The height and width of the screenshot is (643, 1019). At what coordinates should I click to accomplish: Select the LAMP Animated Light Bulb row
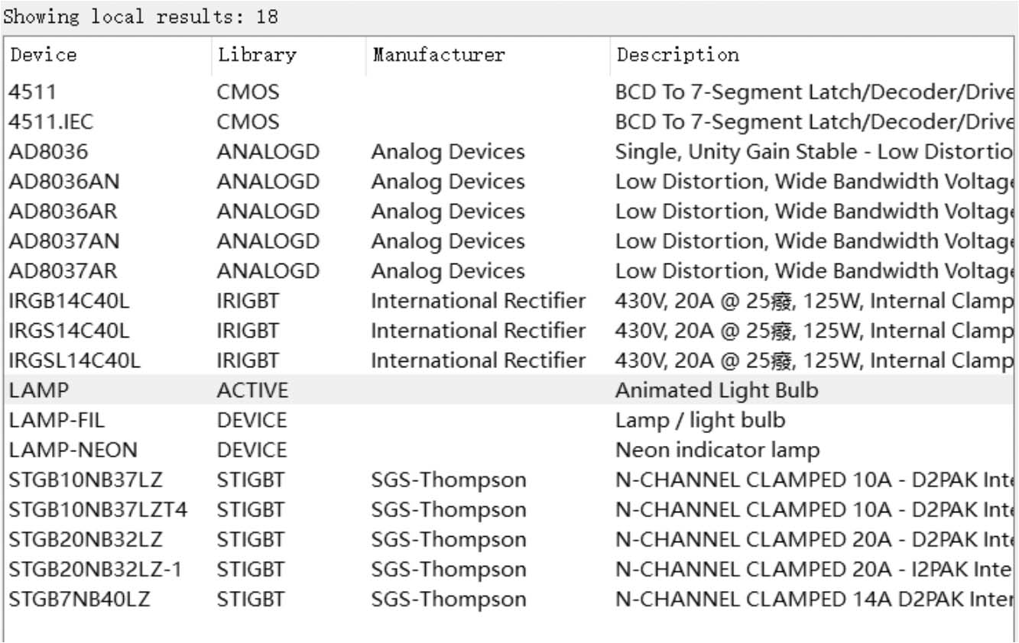pyautogui.click(x=39, y=390)
